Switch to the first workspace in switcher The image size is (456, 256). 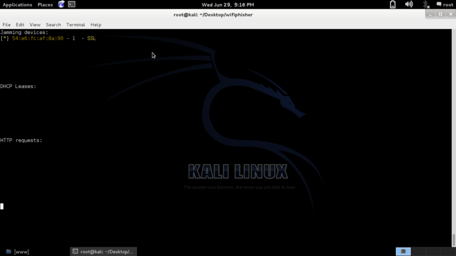pyautogui.click(x=403, y=251)
